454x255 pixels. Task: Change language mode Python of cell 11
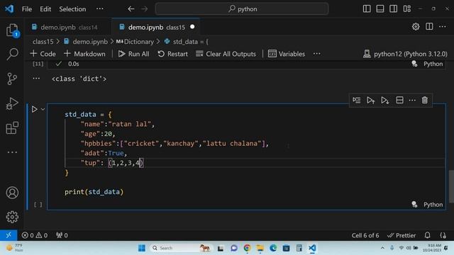pos(433,64)
